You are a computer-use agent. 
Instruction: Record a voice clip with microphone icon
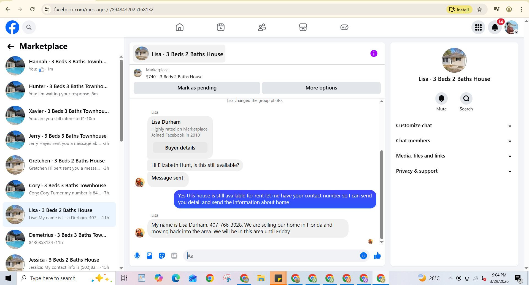point(137,256)
